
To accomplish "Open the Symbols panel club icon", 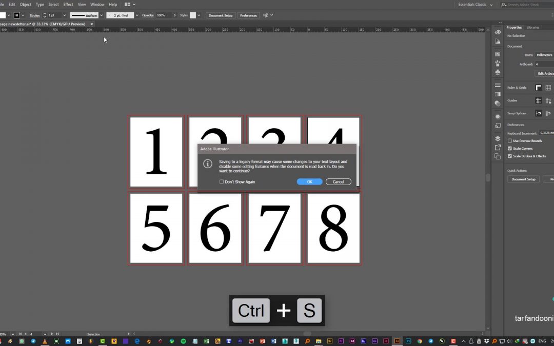I will point(498,72).
